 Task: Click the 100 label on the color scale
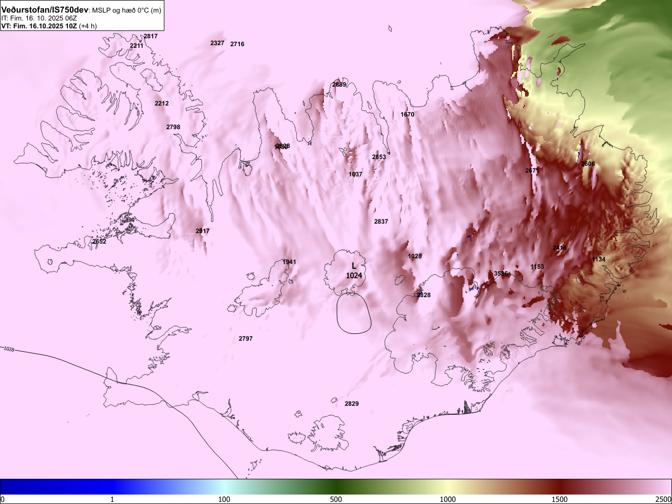(x=224, y=499)
